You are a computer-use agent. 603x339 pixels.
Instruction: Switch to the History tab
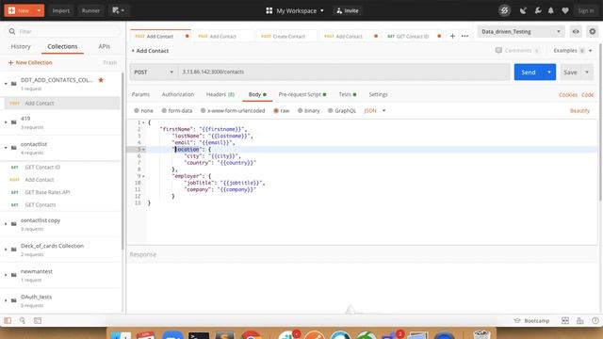tap(21, 46)
